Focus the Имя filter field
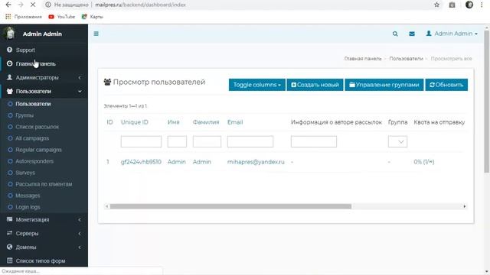The width and height of the screenshot is (490, 275). pyautogui.click(x=177, y=141)
